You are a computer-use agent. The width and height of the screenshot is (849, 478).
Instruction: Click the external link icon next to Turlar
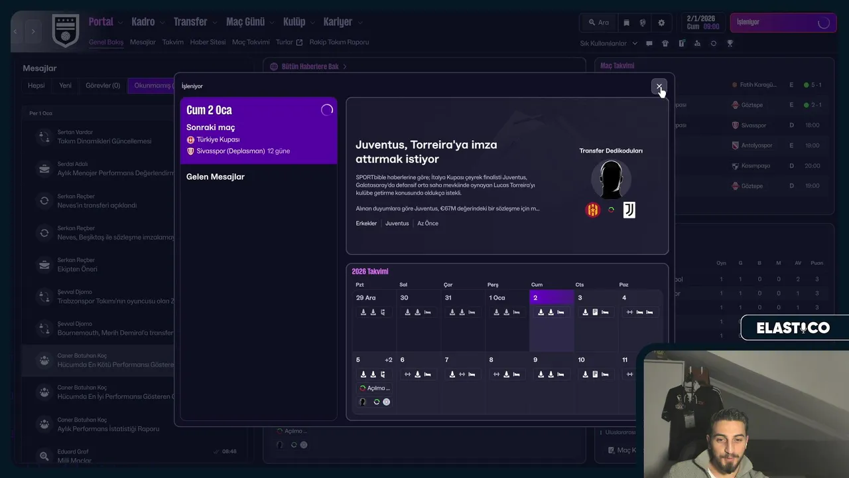[x=299, y=42]
